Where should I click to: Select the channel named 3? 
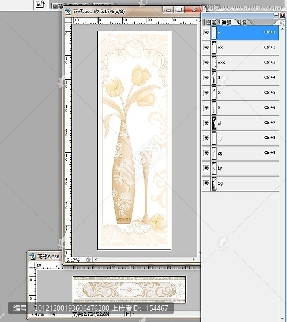tap(240, 108)
